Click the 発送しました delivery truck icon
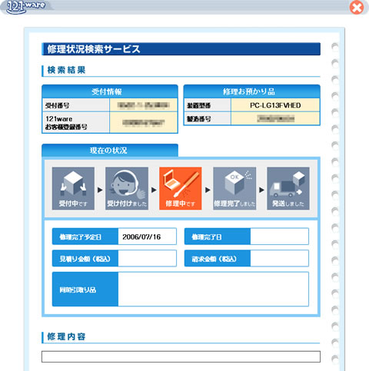Viewport: 369px width, 371px height. click(288, 188)
